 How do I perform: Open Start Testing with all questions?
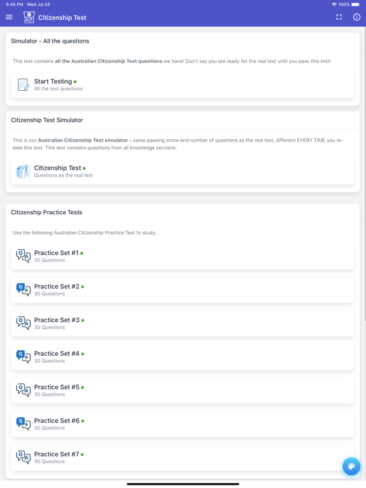tap(183, 85)
